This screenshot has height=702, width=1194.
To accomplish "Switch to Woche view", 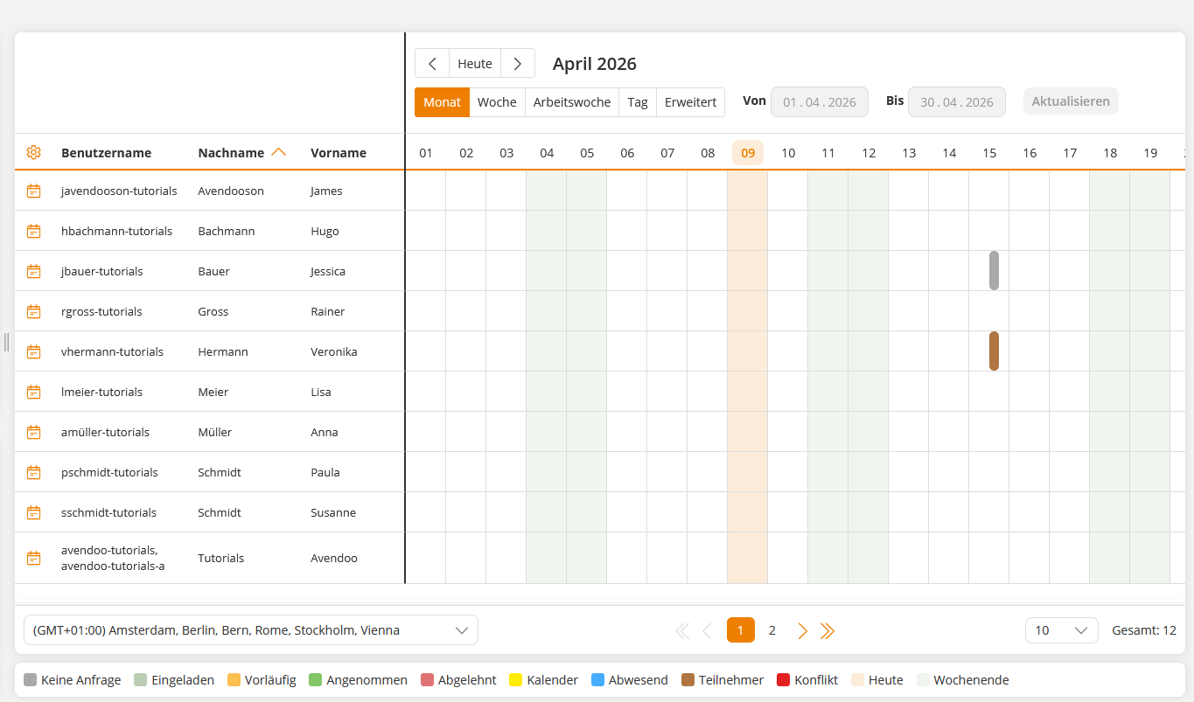I will click(x=497, y=102).
